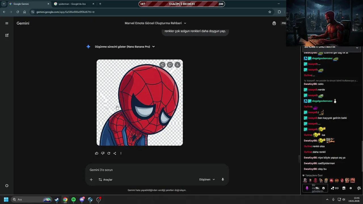Click the Takipçilere Özel label
The width and height of the screenshot is (363, 204).
[x=314, y=175]
